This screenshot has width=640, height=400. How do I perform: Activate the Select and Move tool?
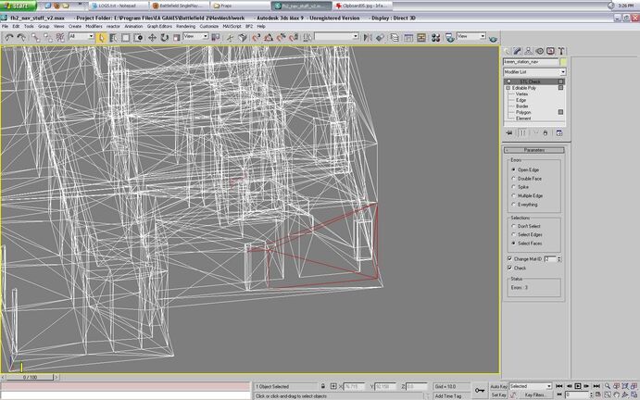pyautogui.click(x=152, y=38)
